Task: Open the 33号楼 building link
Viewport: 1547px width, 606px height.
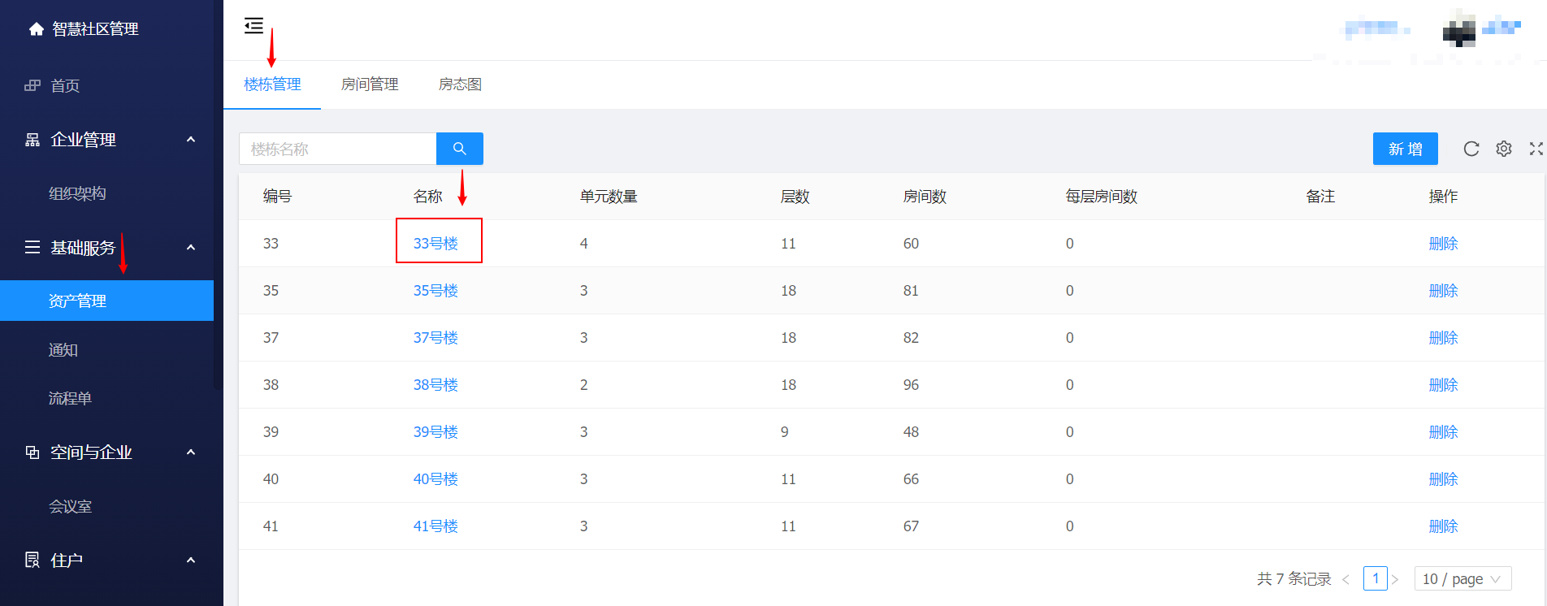Action: point(435,244)
